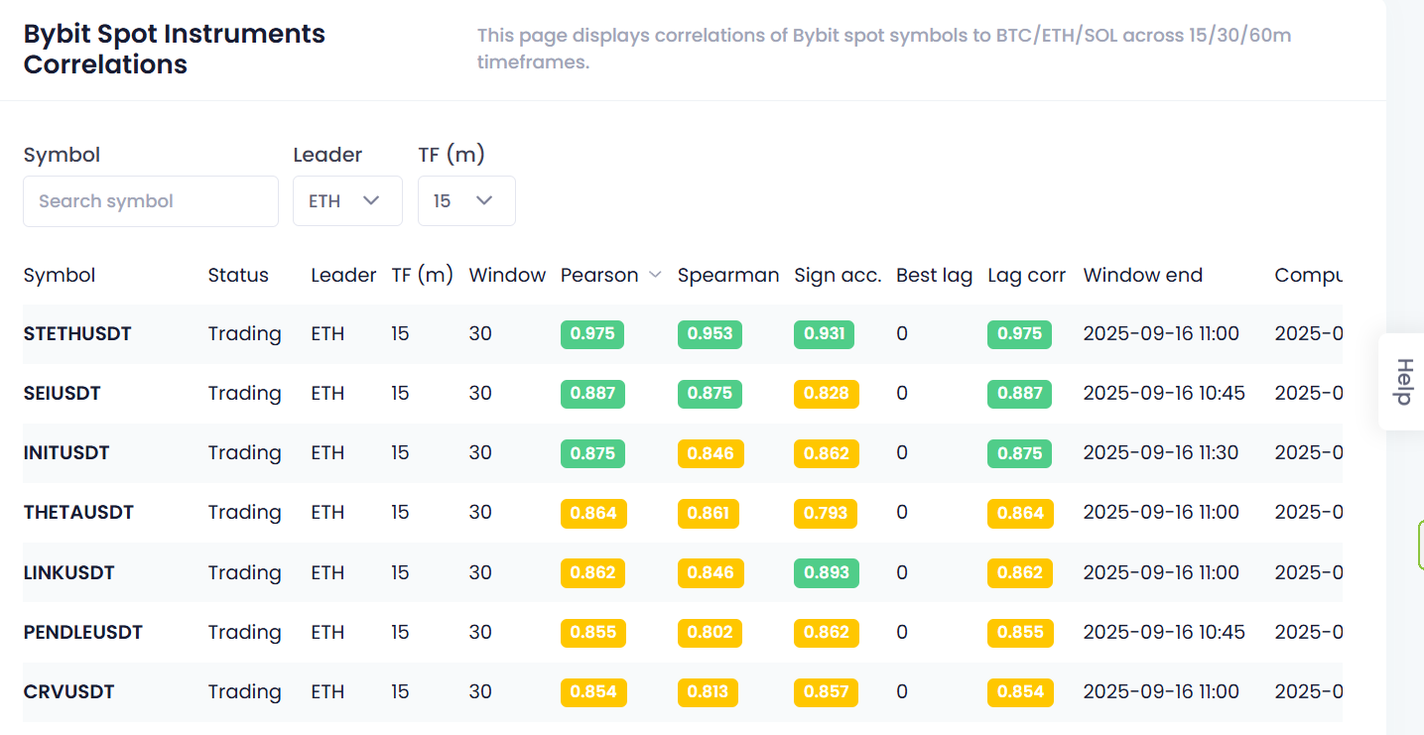The image size is (1424, 735).
Task: Click the CRVUSDT symbol name
Action: pos(68,692)
